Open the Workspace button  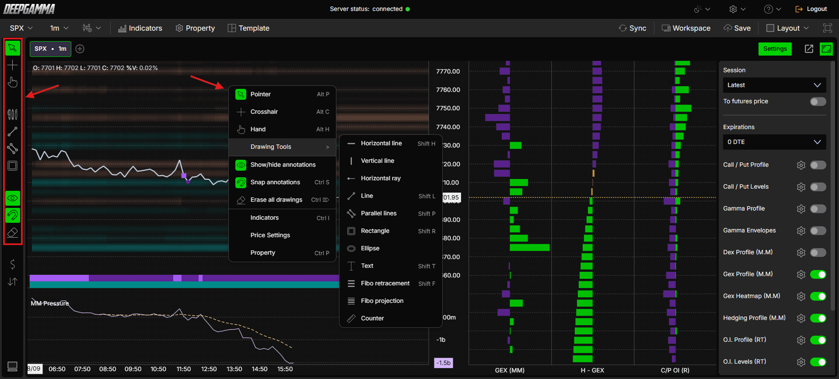[686, 28]
